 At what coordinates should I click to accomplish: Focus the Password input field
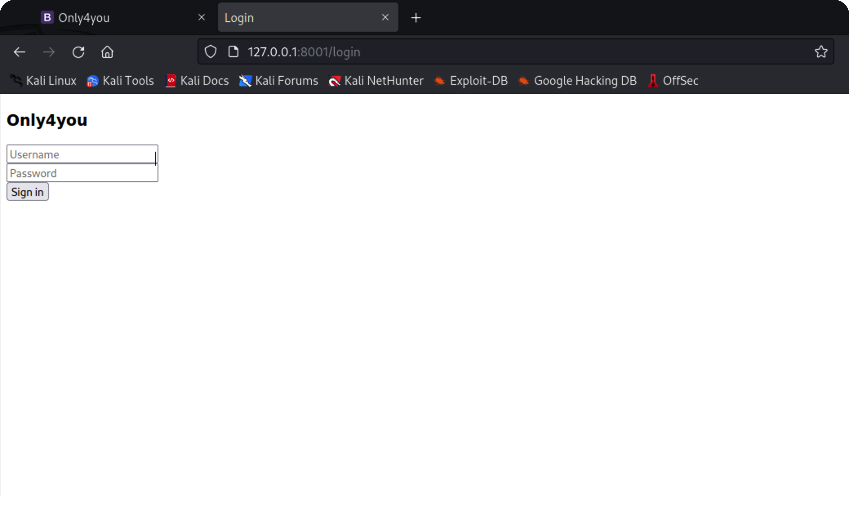pos(82,173)
